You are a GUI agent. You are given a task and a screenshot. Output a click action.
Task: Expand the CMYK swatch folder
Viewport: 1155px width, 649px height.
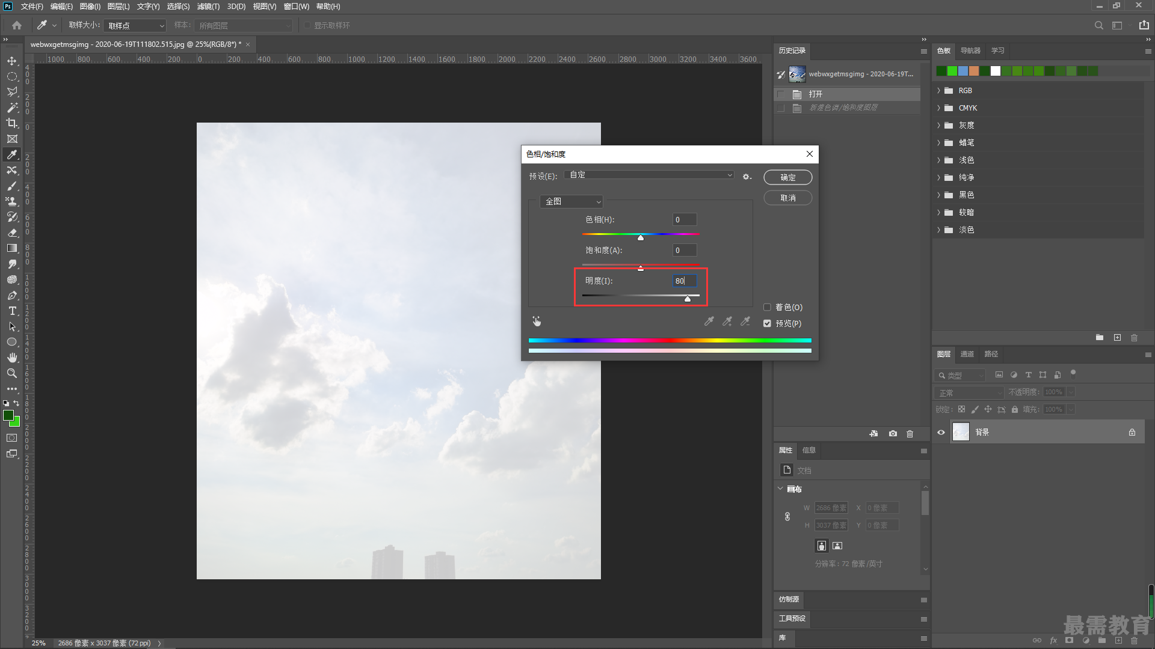coord(938,108)
